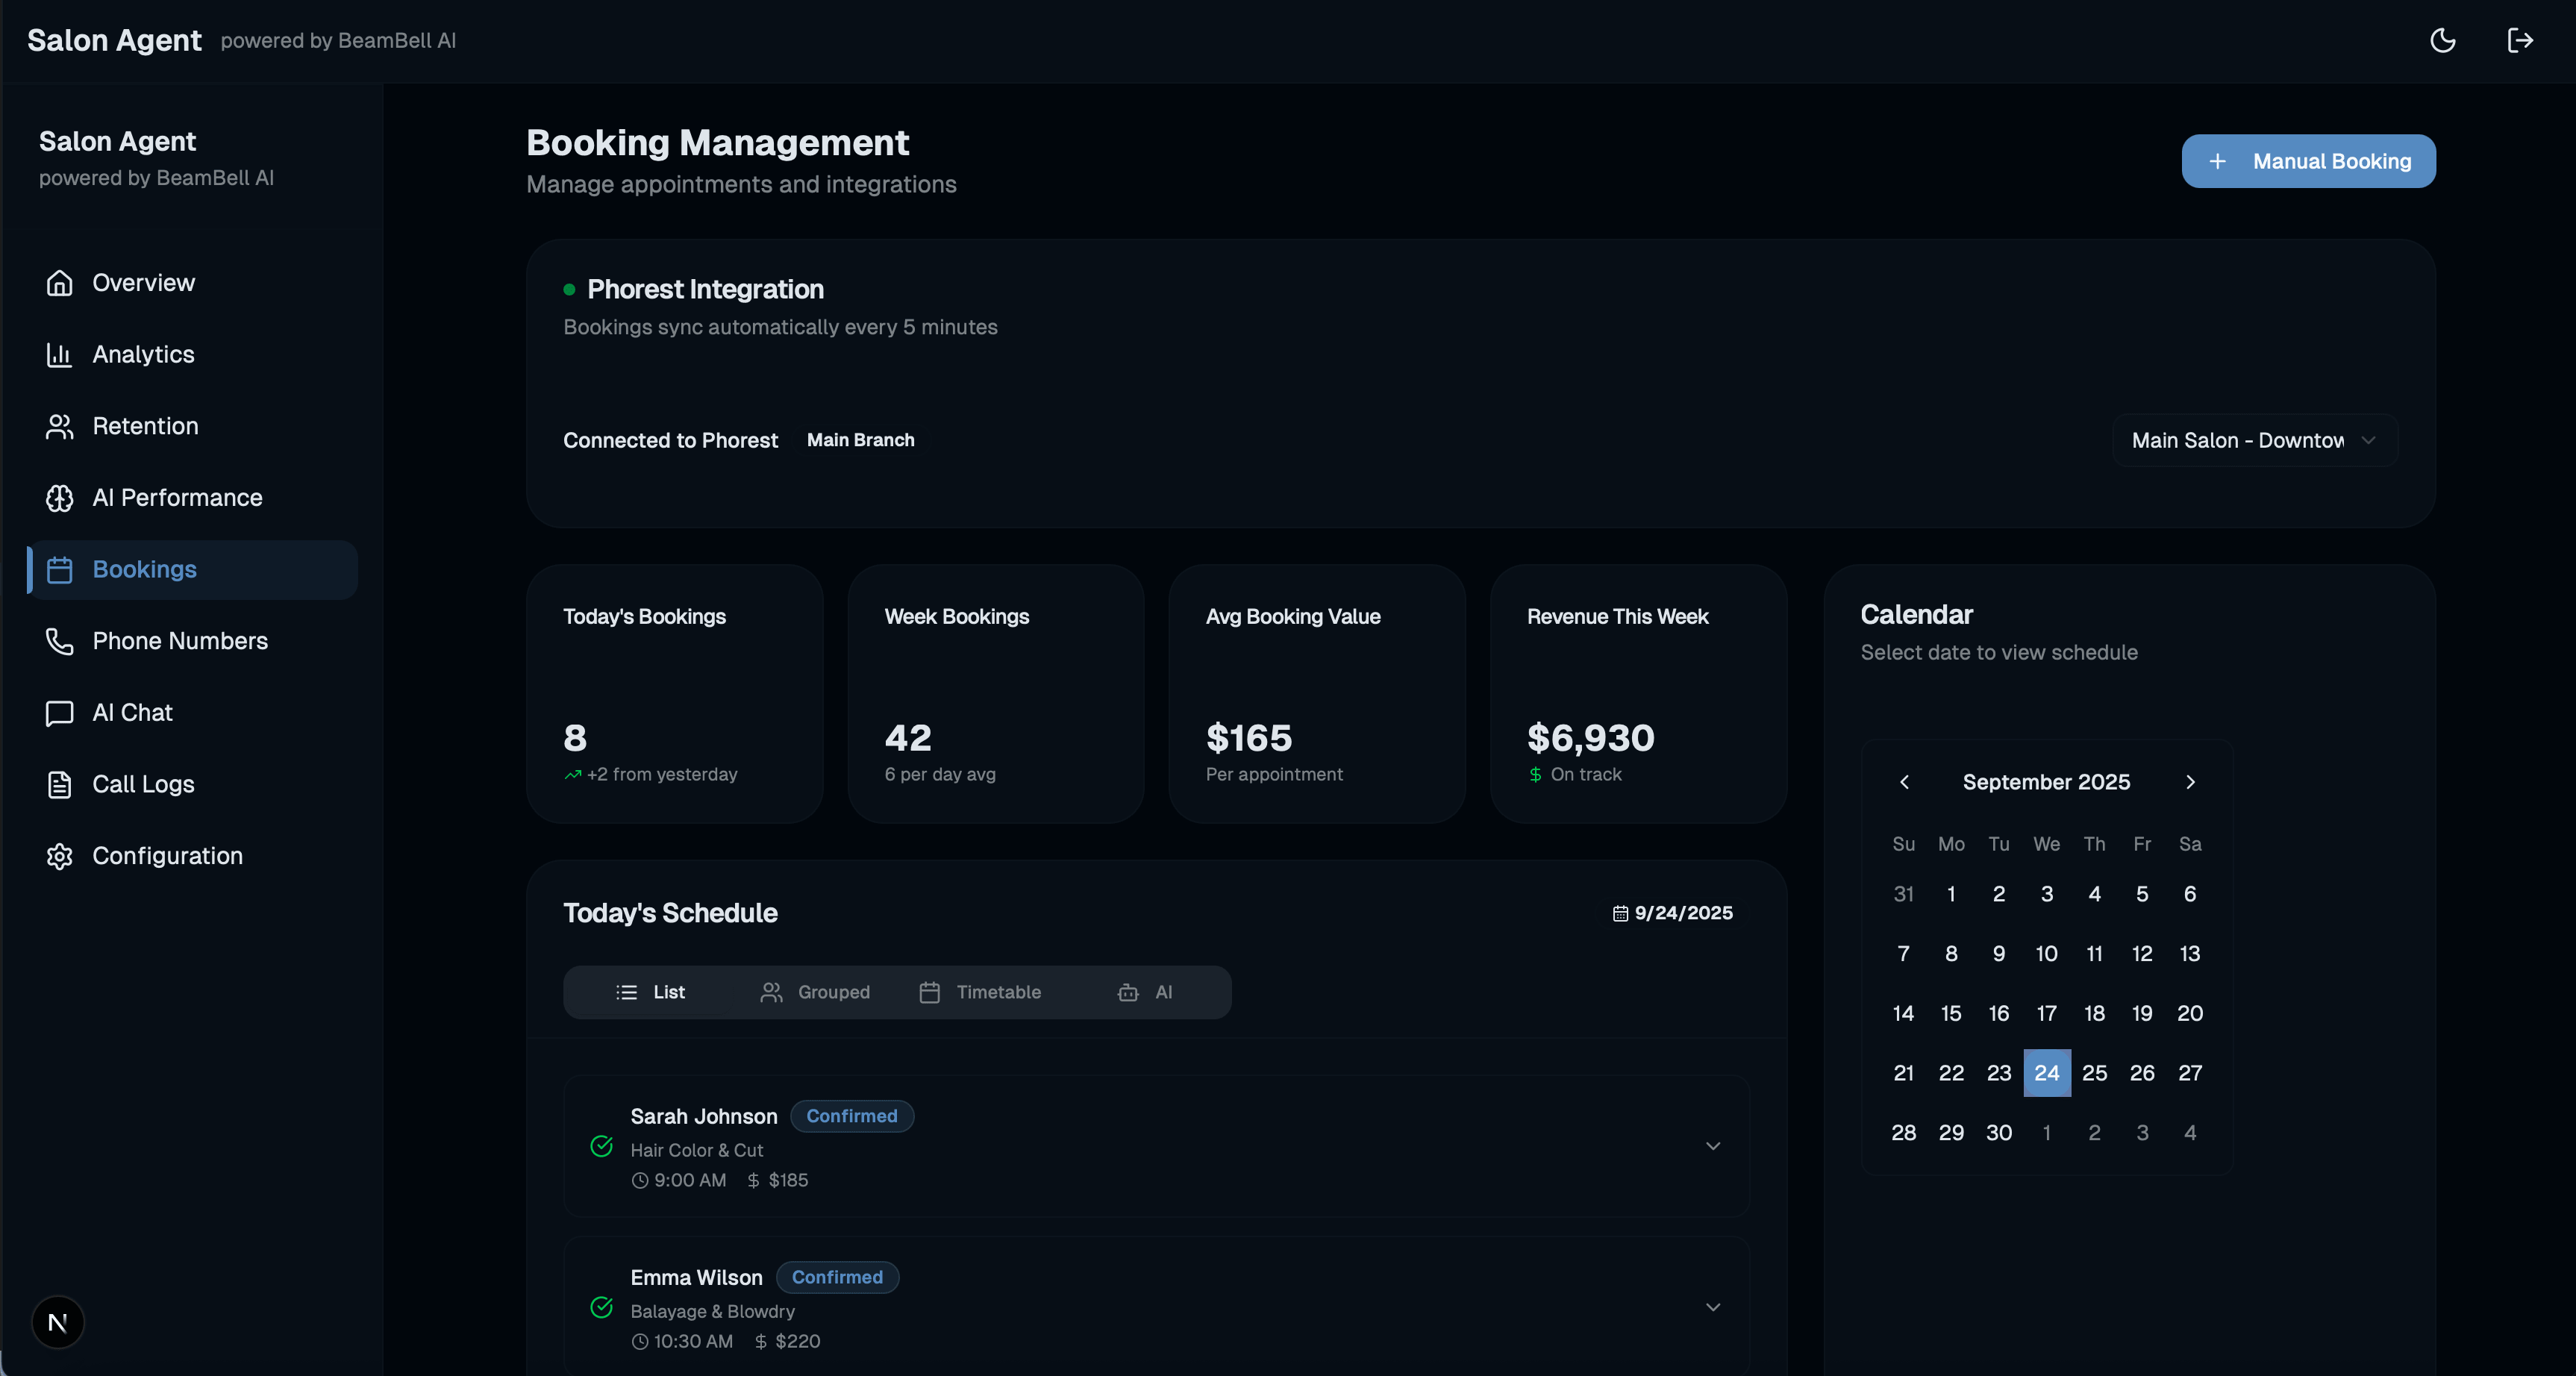Select the AI view tab
The height and width of the screenshot is (1376, 2576).
(x=1146, y=992)
